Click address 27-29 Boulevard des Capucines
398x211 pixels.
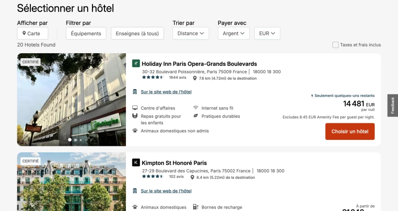[196, 171]
